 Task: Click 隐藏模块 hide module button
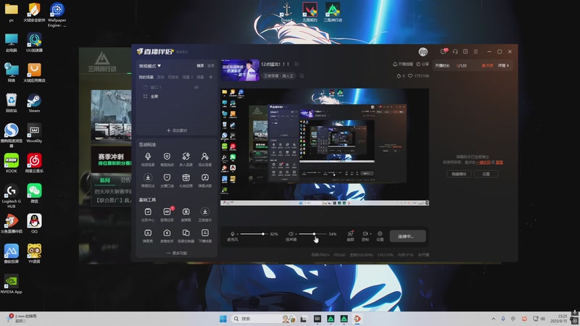click(x=459, y=174)
